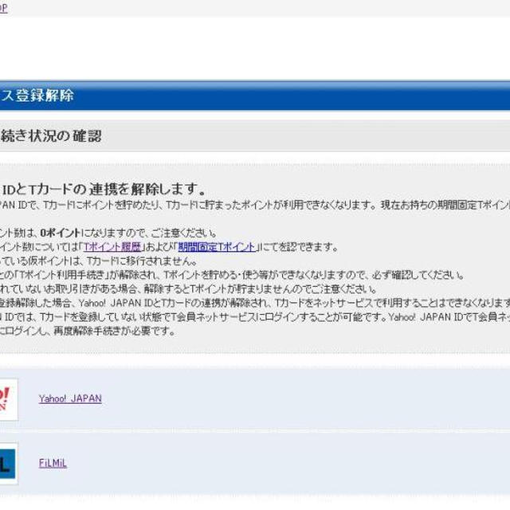Click the line ending 再度解除手続きが必要です

(x=88, y=331)
